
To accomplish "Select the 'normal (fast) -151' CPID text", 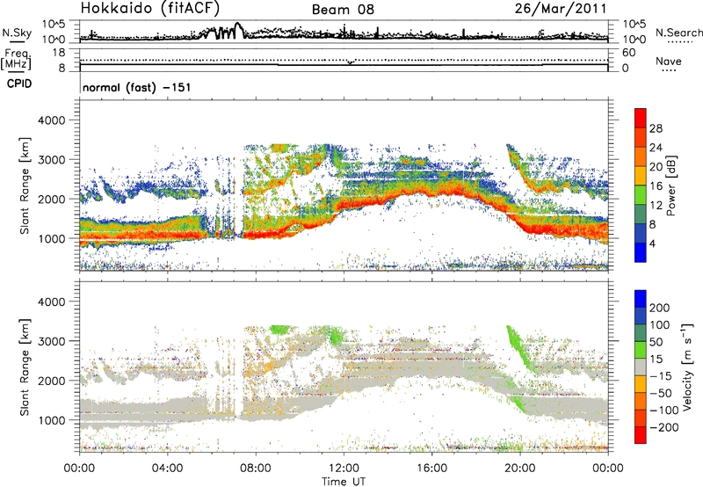I will pos(137,87).
